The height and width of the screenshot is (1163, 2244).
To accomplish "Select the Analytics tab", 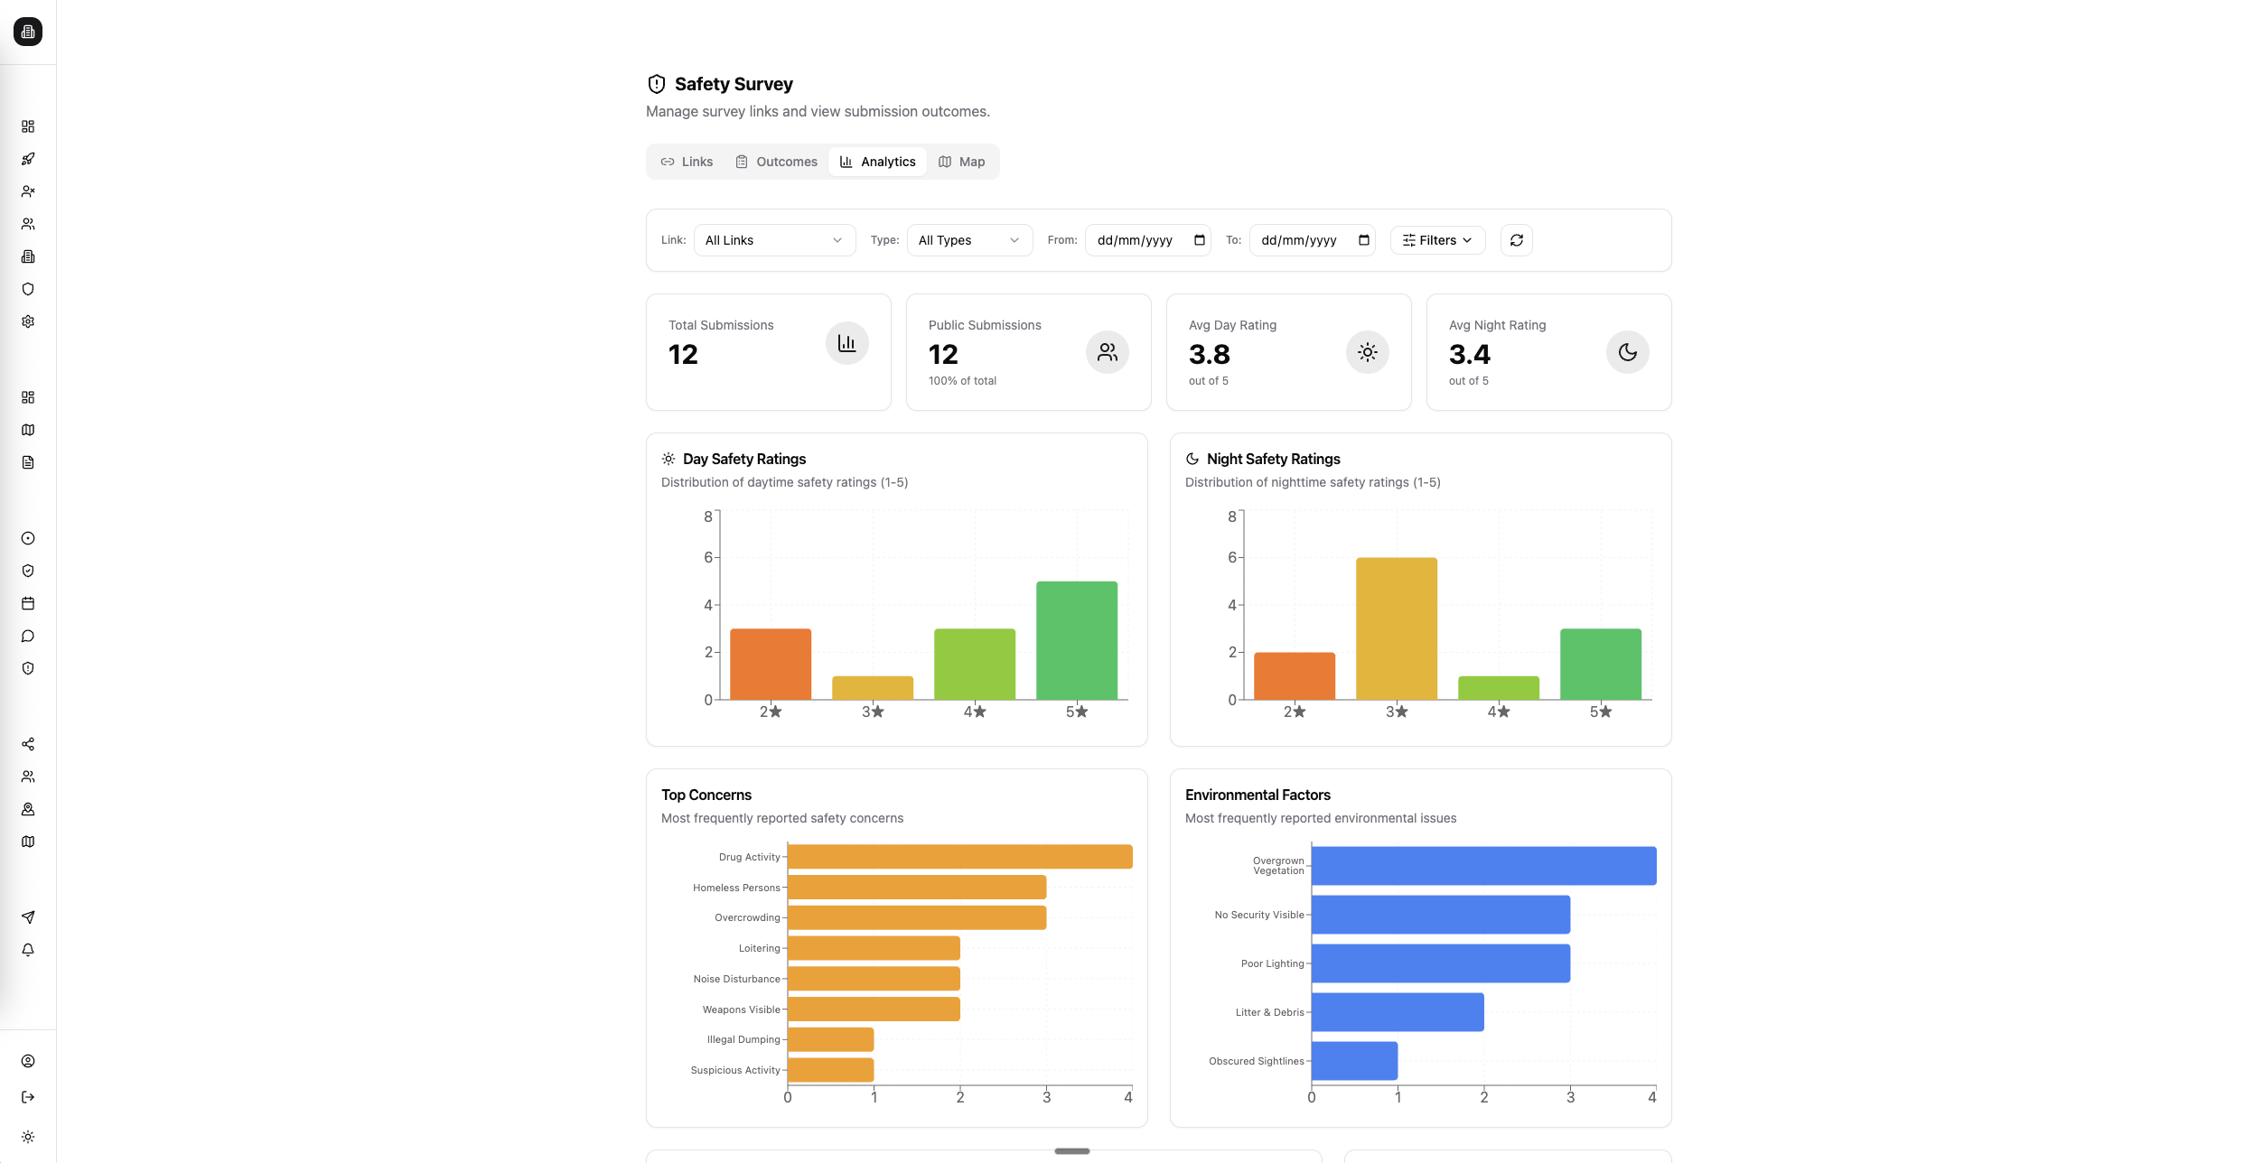I will pos(877,161).
